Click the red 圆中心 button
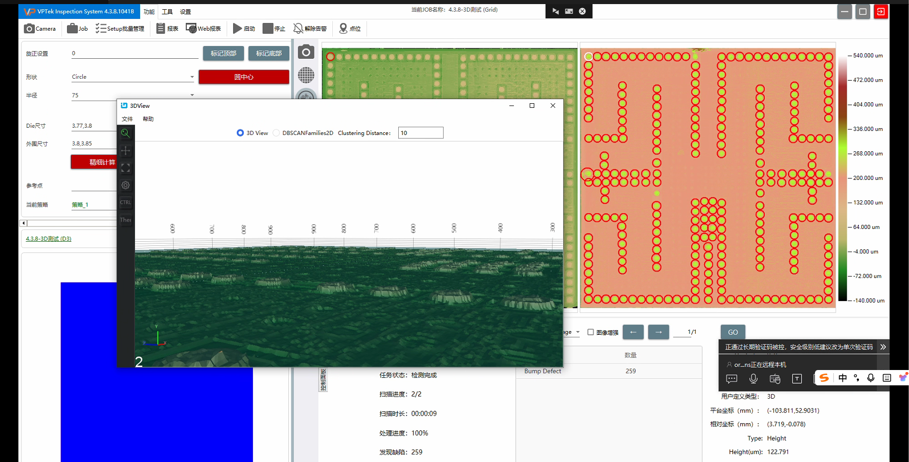 (244, 77)
